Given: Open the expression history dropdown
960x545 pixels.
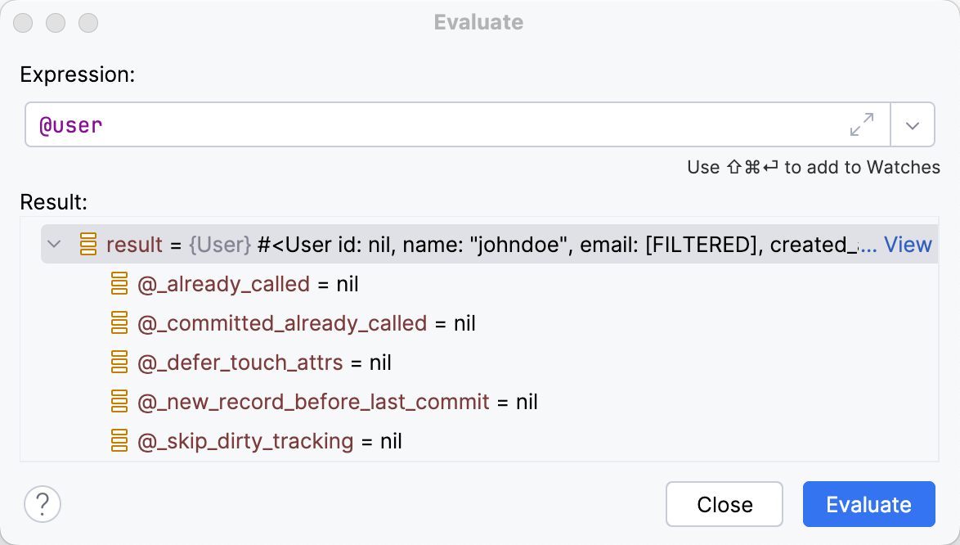Looking at the screenshot, I should tap(913, 125).
